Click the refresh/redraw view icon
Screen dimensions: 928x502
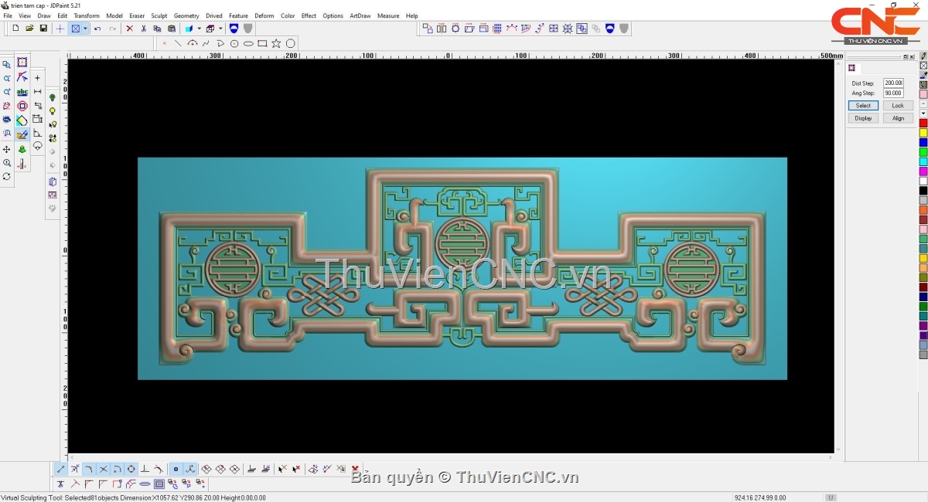coord(7,176)
